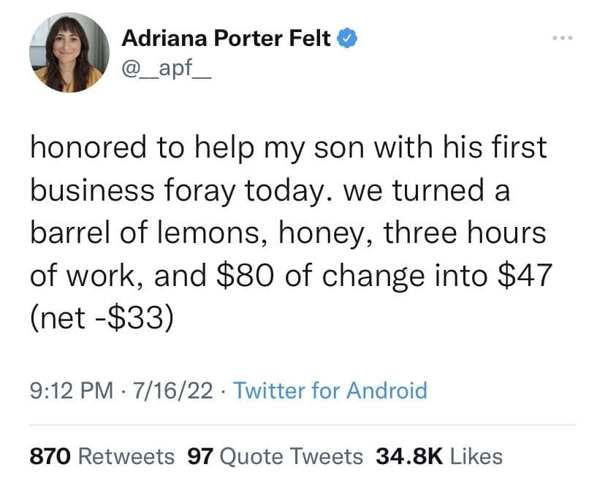Viewport: 605px width, 486px height.
Task: Open Adriana Porter Felt's profile photo
Action: coord(69,53)
